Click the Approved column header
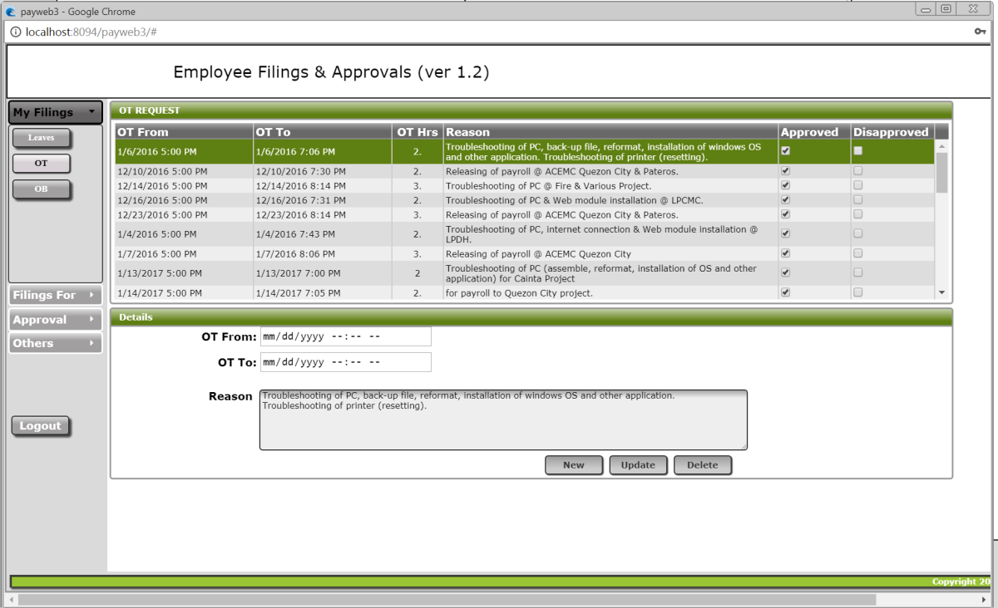This screenshot has height=608, width=998. pyautogui.click(x=814, y=132)
